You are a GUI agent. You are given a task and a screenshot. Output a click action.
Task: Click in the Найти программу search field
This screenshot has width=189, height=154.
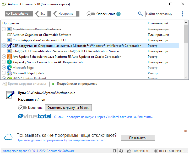(161, 14)
